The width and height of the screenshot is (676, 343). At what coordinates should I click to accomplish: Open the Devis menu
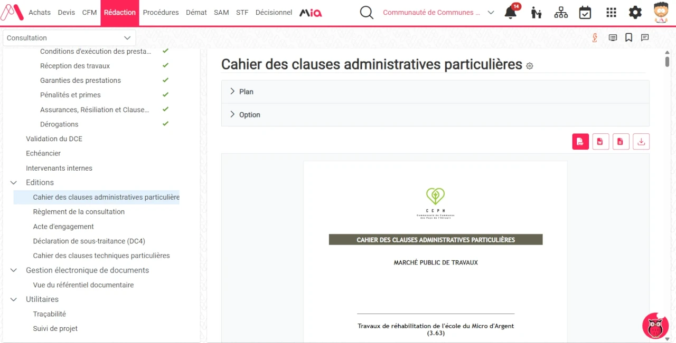point(66,13)
